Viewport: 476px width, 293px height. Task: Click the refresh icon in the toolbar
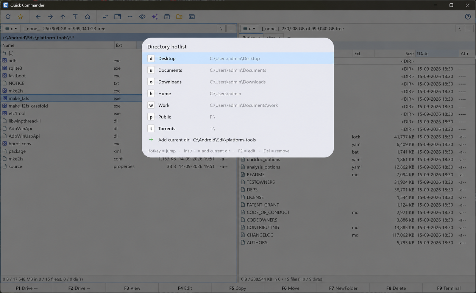[8, 17]
